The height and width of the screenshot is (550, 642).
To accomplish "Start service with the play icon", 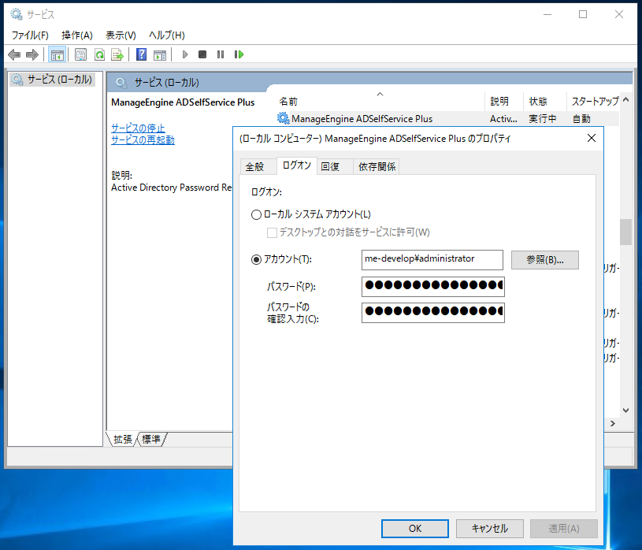I will tap(184, 54).
